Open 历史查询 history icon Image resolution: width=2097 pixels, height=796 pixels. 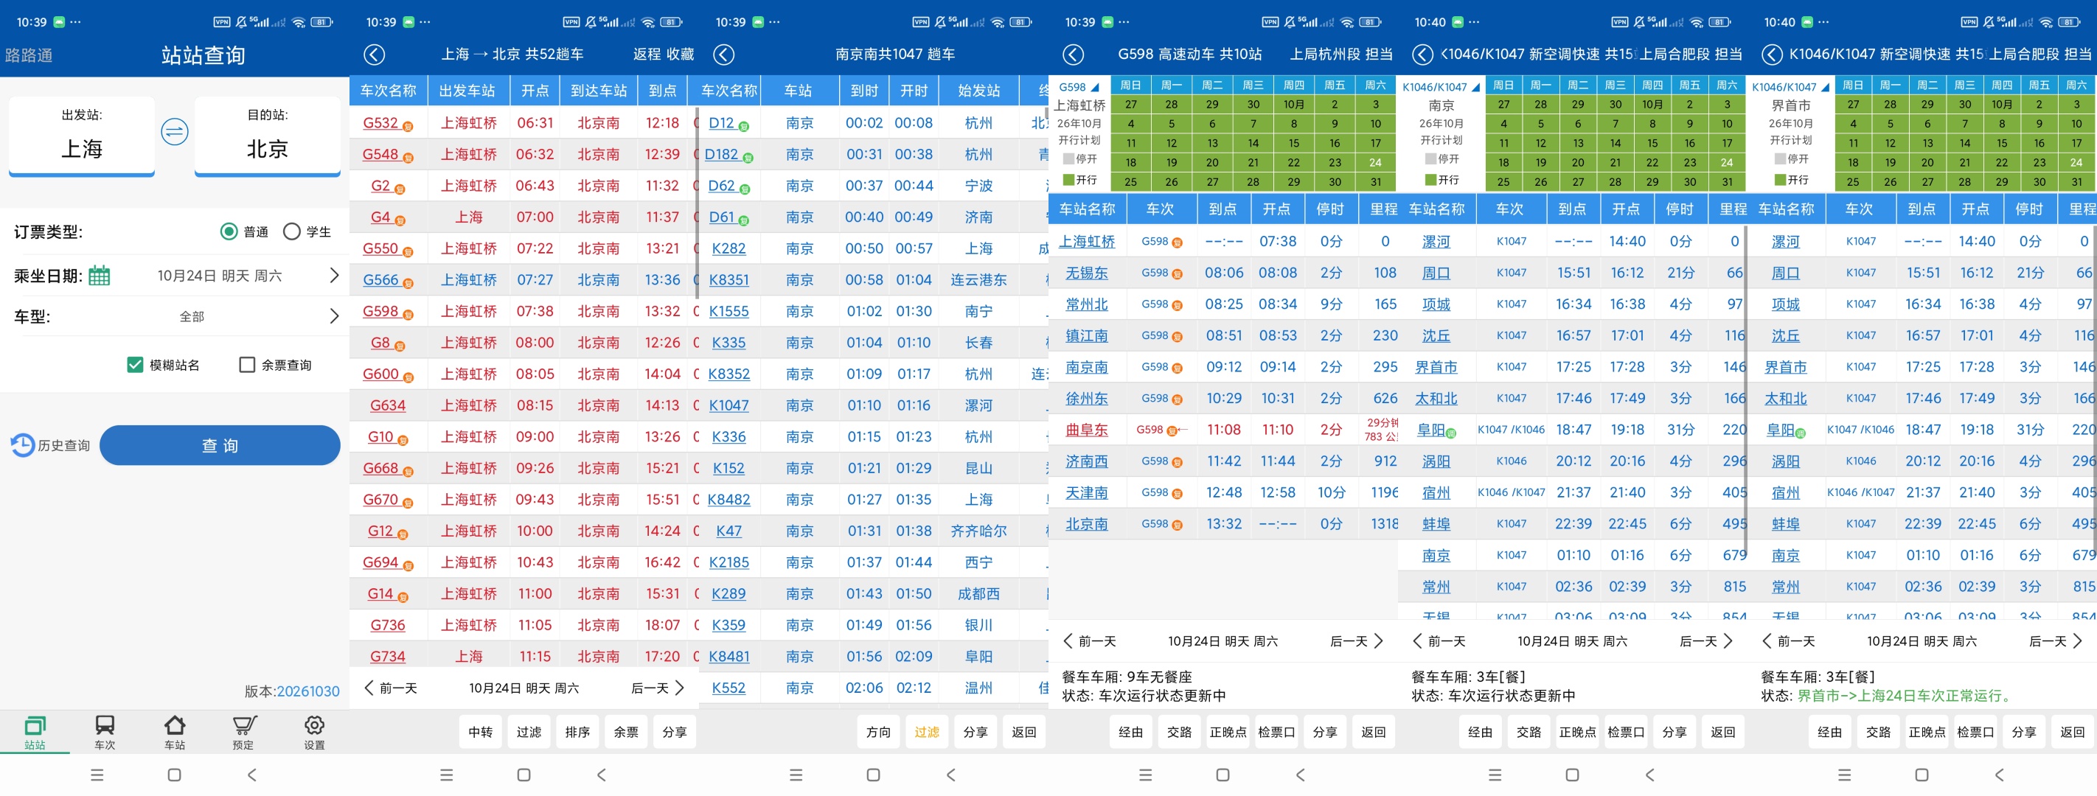[23, 445]
